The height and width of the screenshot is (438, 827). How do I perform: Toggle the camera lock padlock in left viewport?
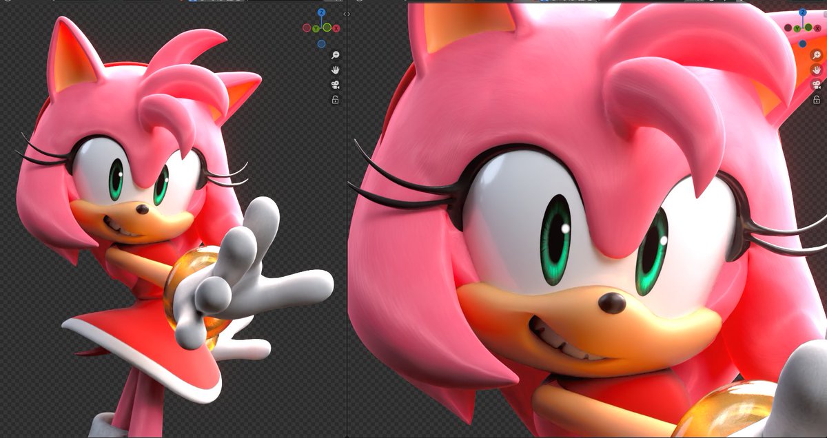pos(335,99)
